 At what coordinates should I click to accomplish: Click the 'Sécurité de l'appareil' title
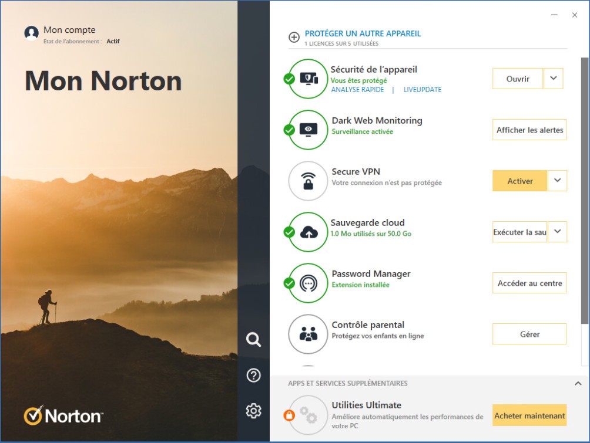374,69
